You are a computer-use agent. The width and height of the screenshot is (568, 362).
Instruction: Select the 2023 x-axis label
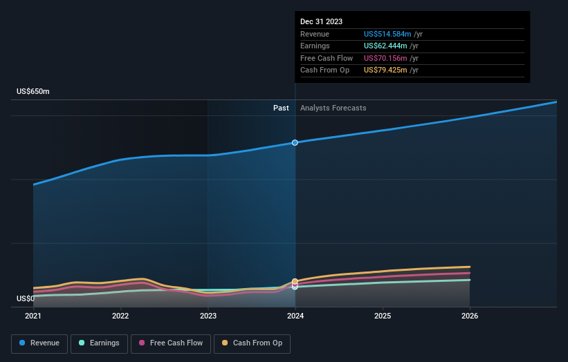[x=208, y=316]
